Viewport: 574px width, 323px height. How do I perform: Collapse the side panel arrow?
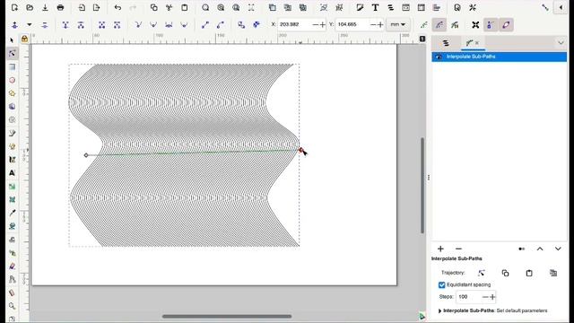561,7
